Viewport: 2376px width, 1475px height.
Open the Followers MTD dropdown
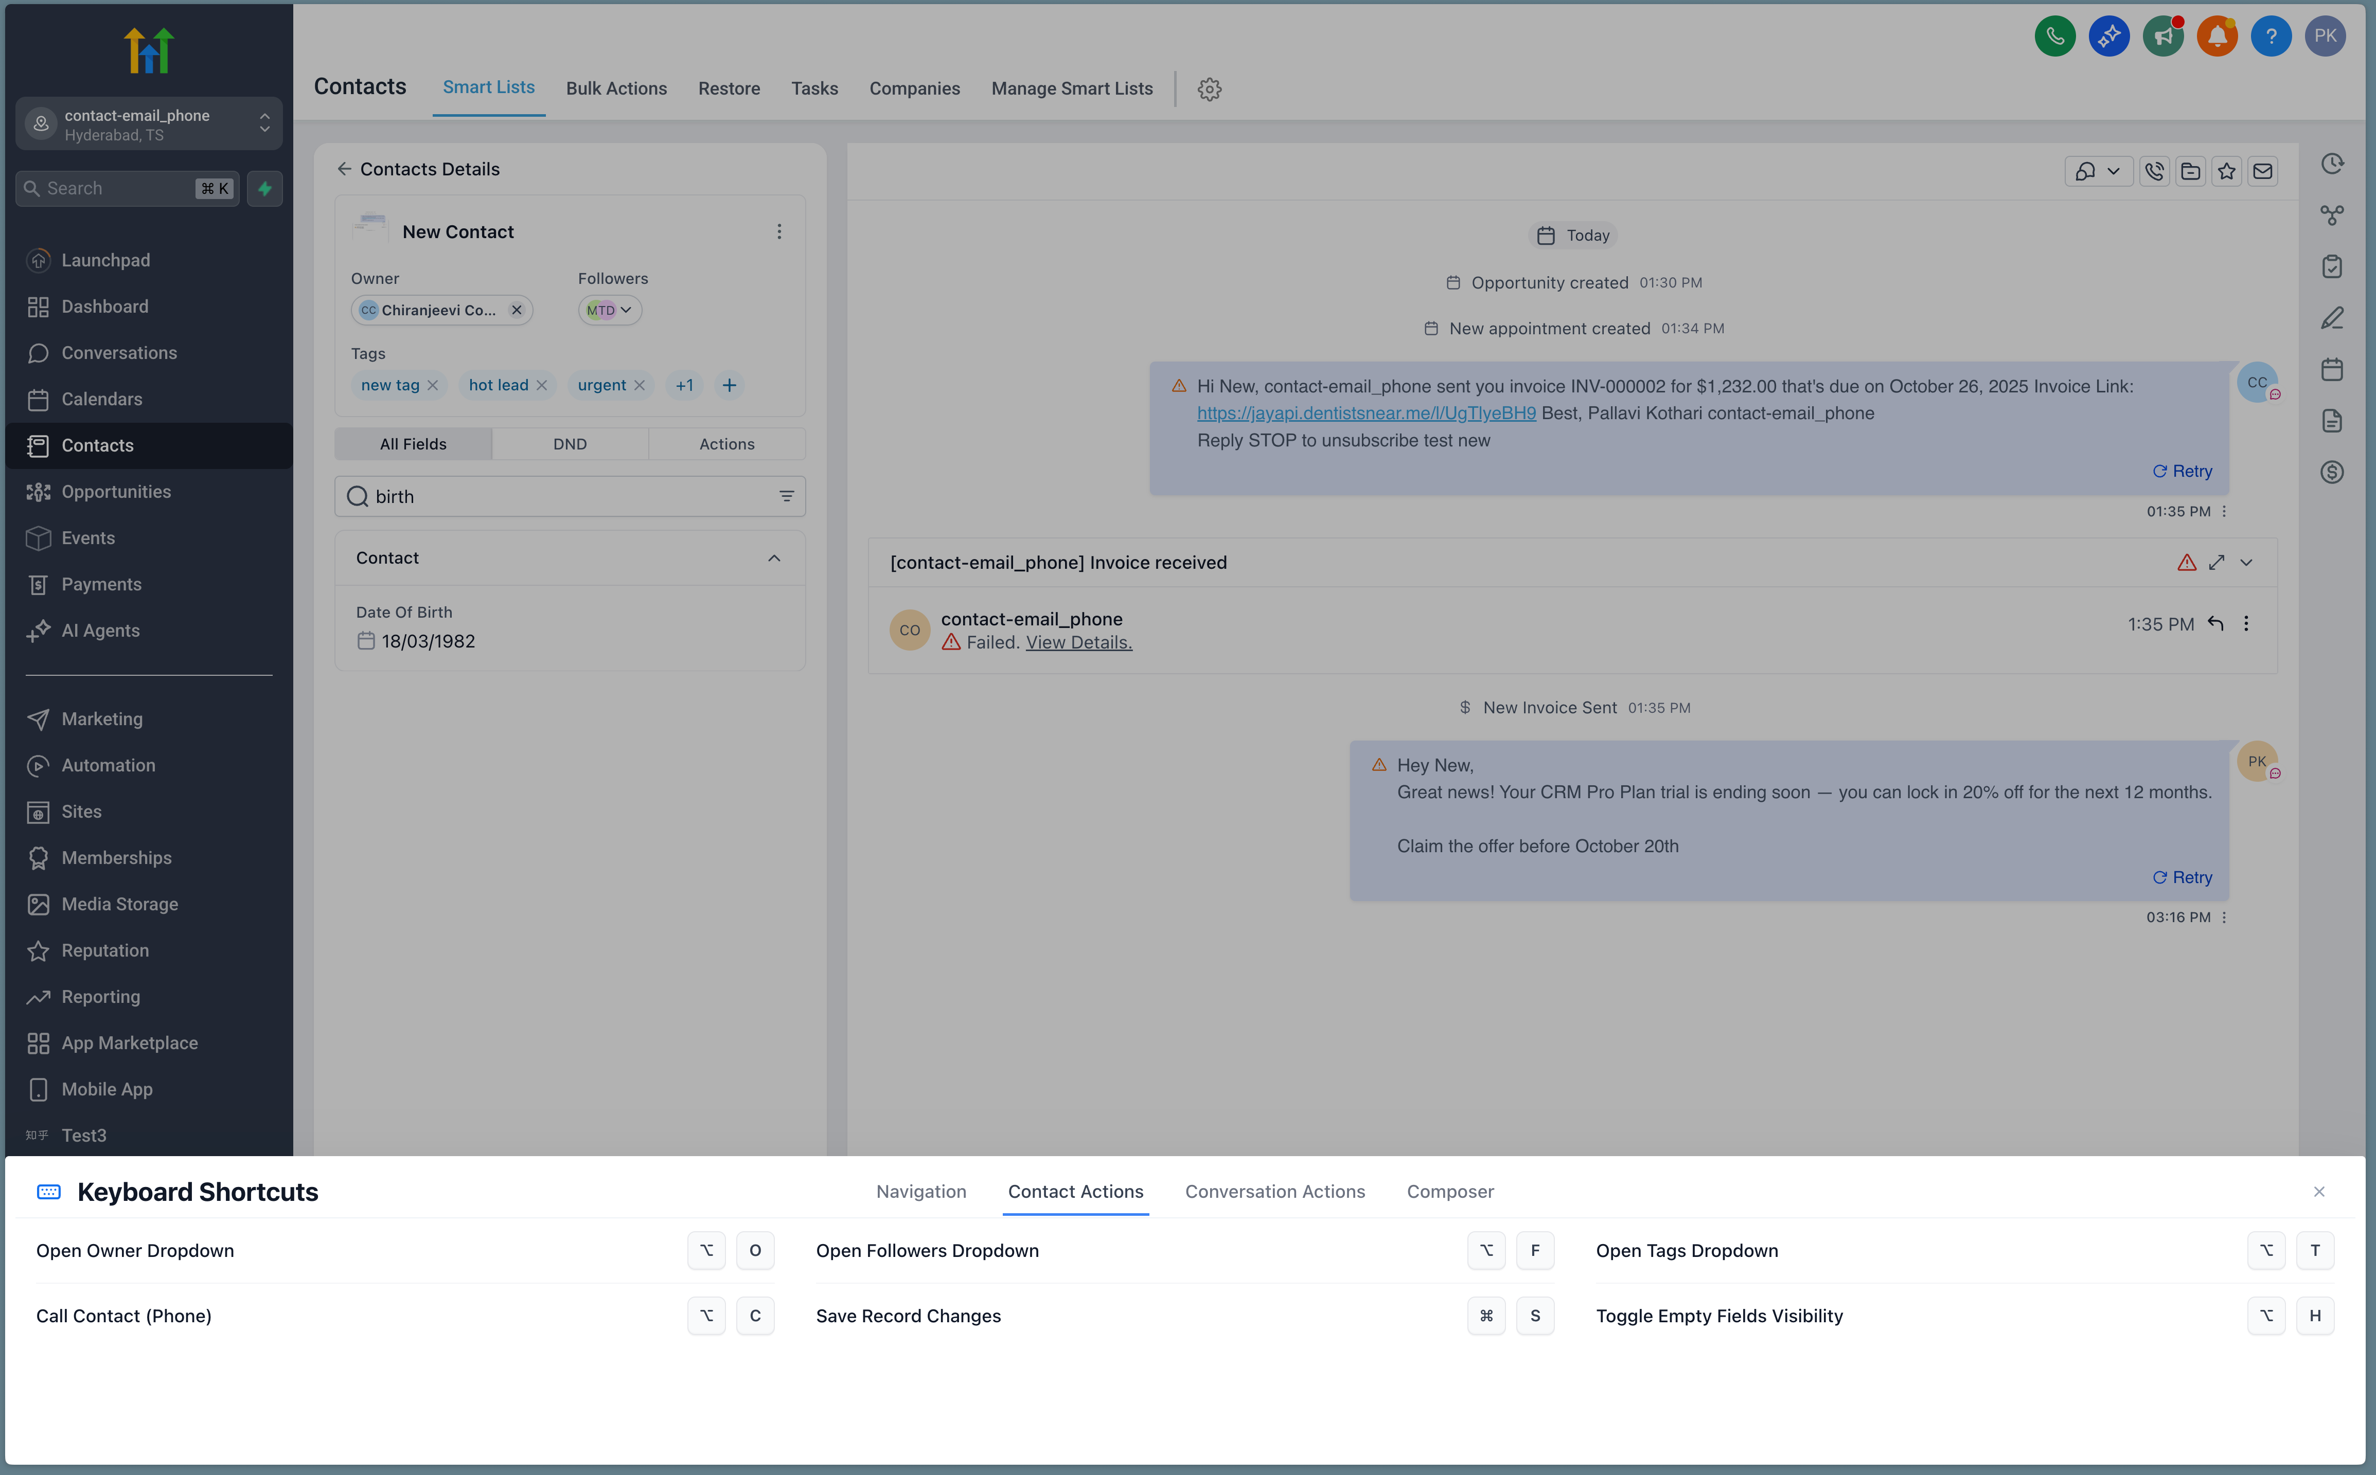(x=610, y=310)
